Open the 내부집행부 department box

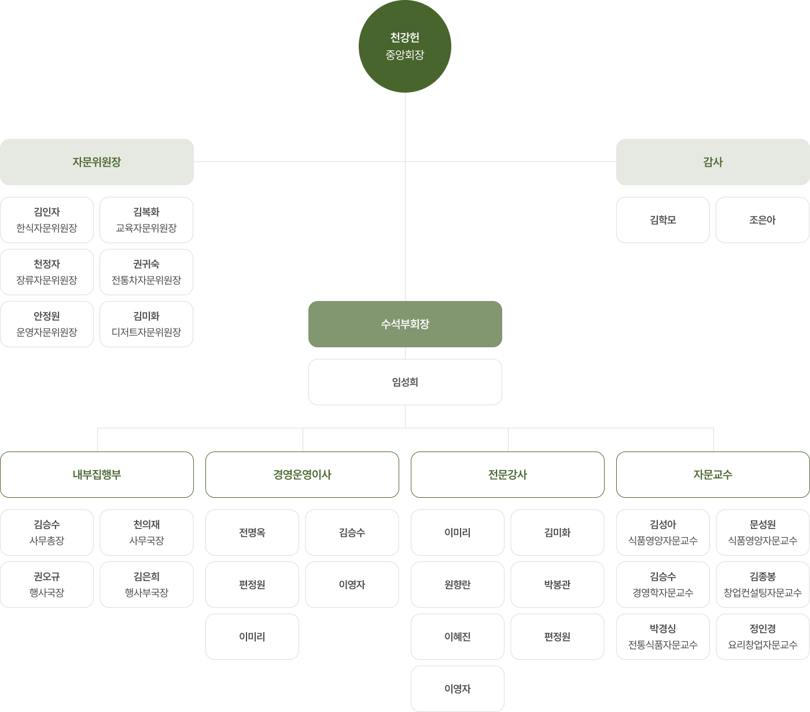point(97,475)
